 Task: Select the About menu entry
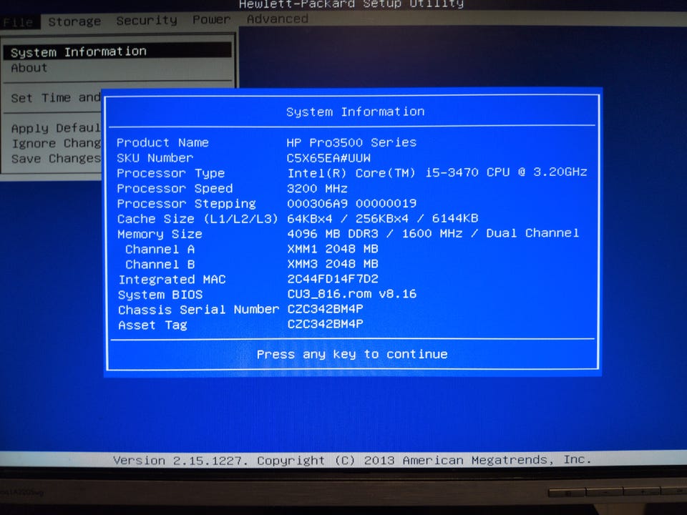29,68
